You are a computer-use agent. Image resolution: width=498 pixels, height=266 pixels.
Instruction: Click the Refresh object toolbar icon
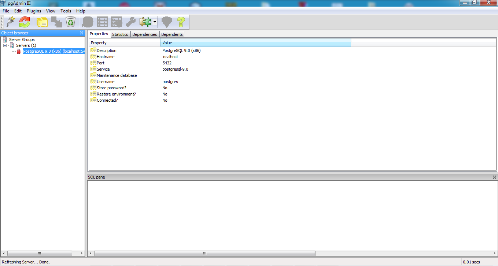pos(25,22)
